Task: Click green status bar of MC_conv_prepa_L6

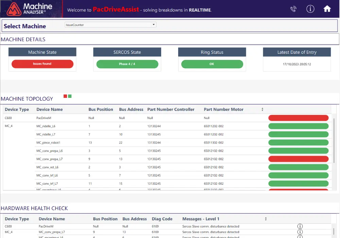Action: point(299,151)
